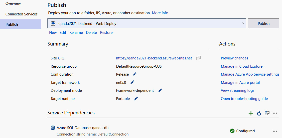Open Manage in Cloud Explorer

point(242,66)
